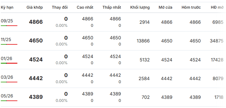226x108 pixels.
Task: Open the 01/26 contract term
Action: point(6,58)
